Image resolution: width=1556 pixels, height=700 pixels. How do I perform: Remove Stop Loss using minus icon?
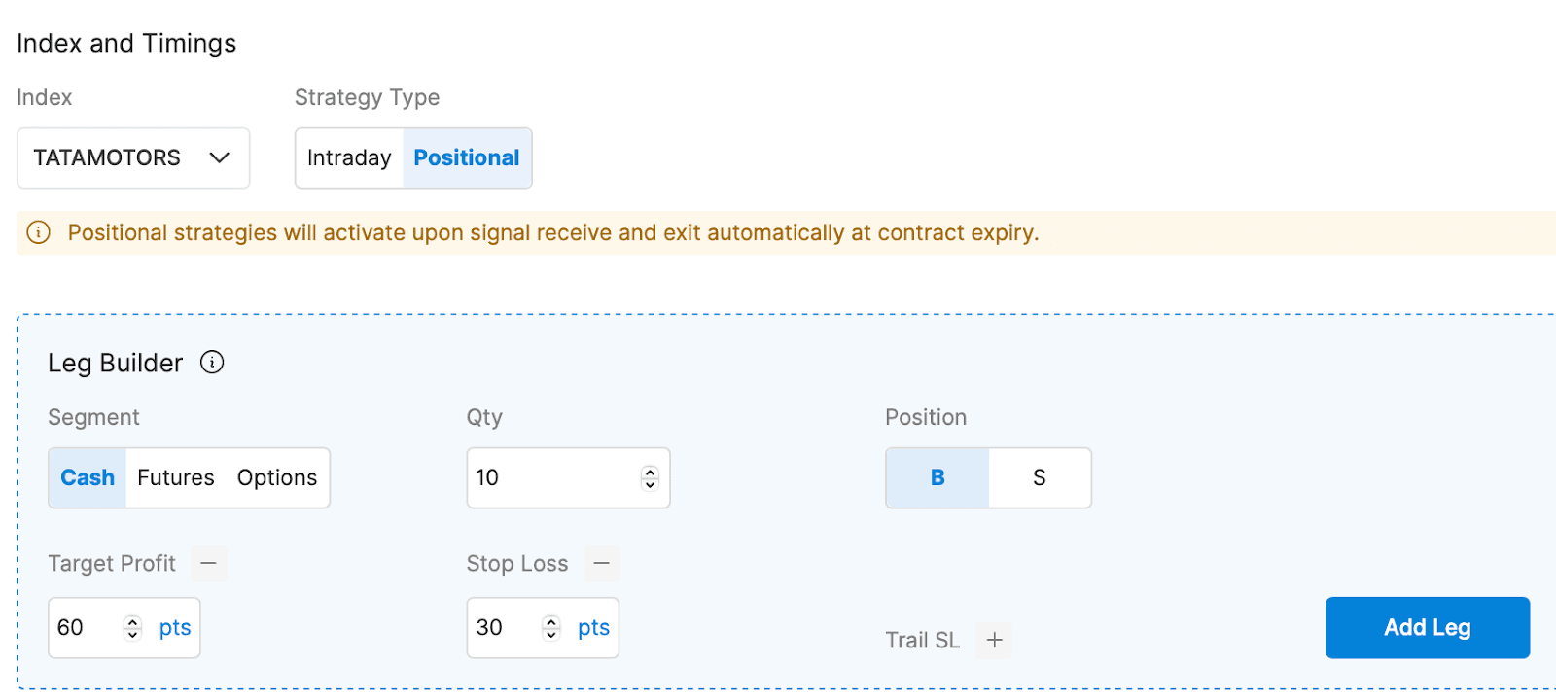602,564
